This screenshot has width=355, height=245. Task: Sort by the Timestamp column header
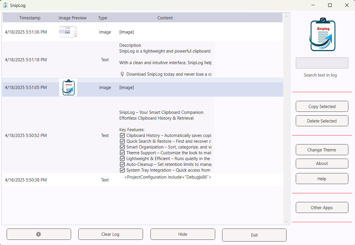pyautogui.click(x=30, y=18)
